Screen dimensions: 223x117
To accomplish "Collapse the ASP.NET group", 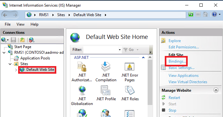I will [x=143, y=58].
